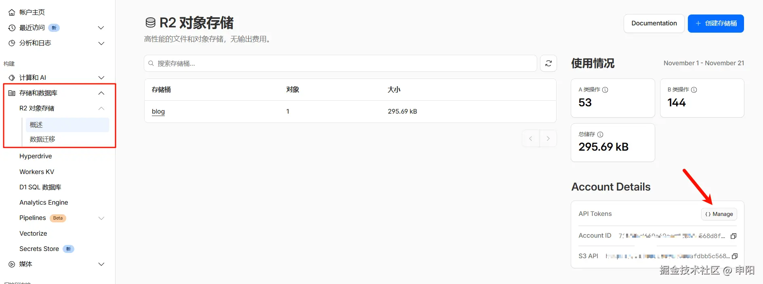Open the blog bucket link
763x284 pixels.
(158, 112)
